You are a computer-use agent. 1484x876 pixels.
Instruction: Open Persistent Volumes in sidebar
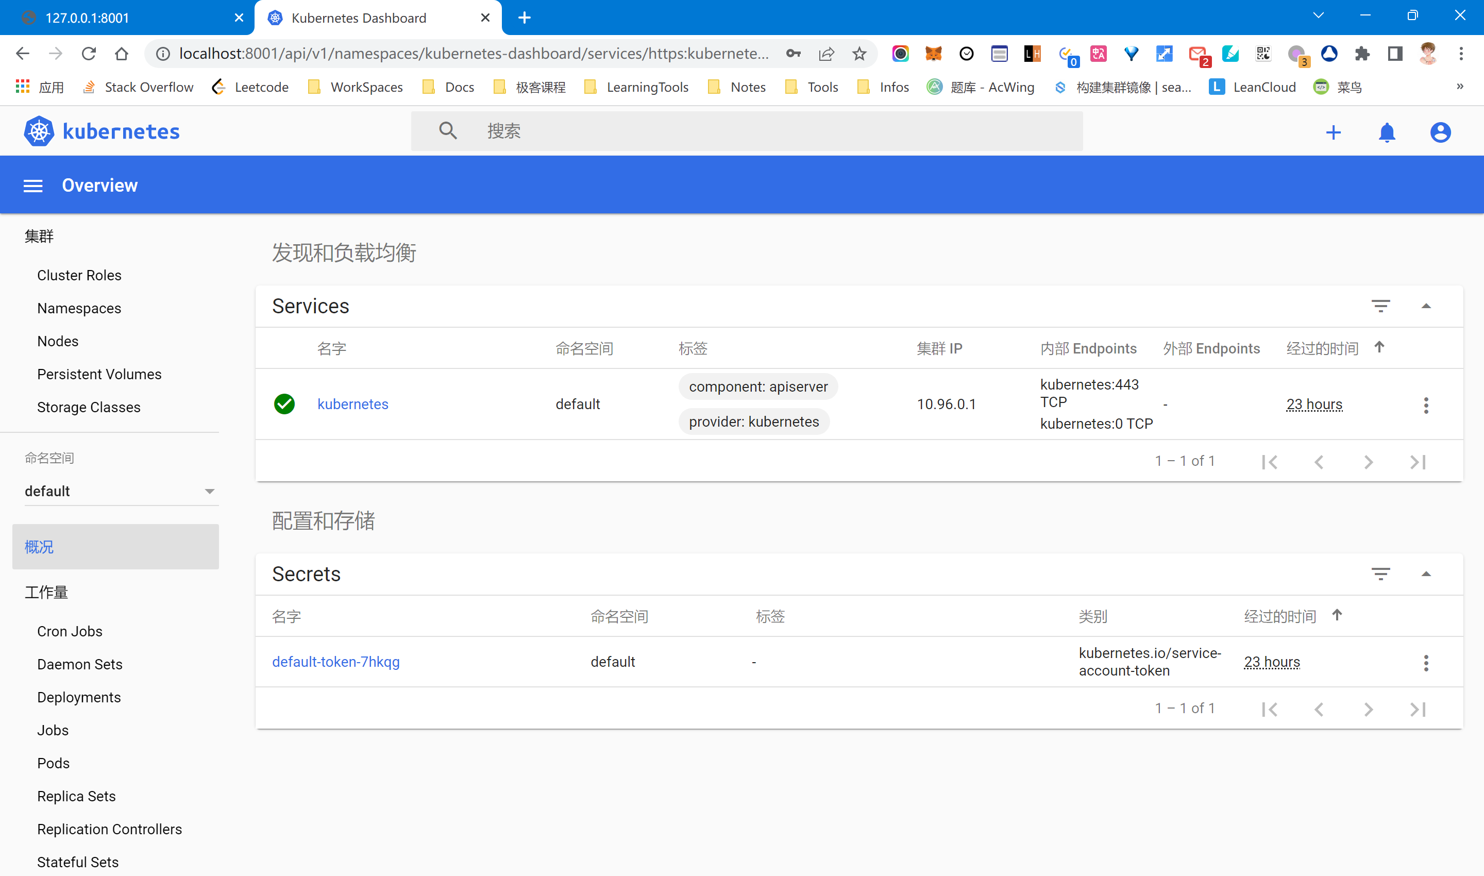tap(99, 374)
